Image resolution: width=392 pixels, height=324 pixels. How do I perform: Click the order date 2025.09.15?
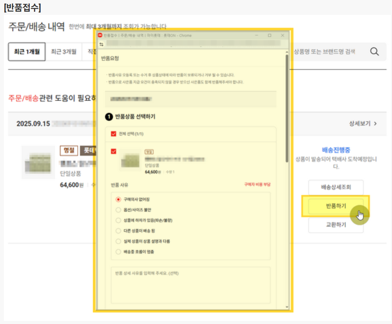(33, 124)
